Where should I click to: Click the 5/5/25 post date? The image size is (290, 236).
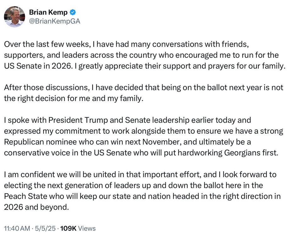click(46, 228)
